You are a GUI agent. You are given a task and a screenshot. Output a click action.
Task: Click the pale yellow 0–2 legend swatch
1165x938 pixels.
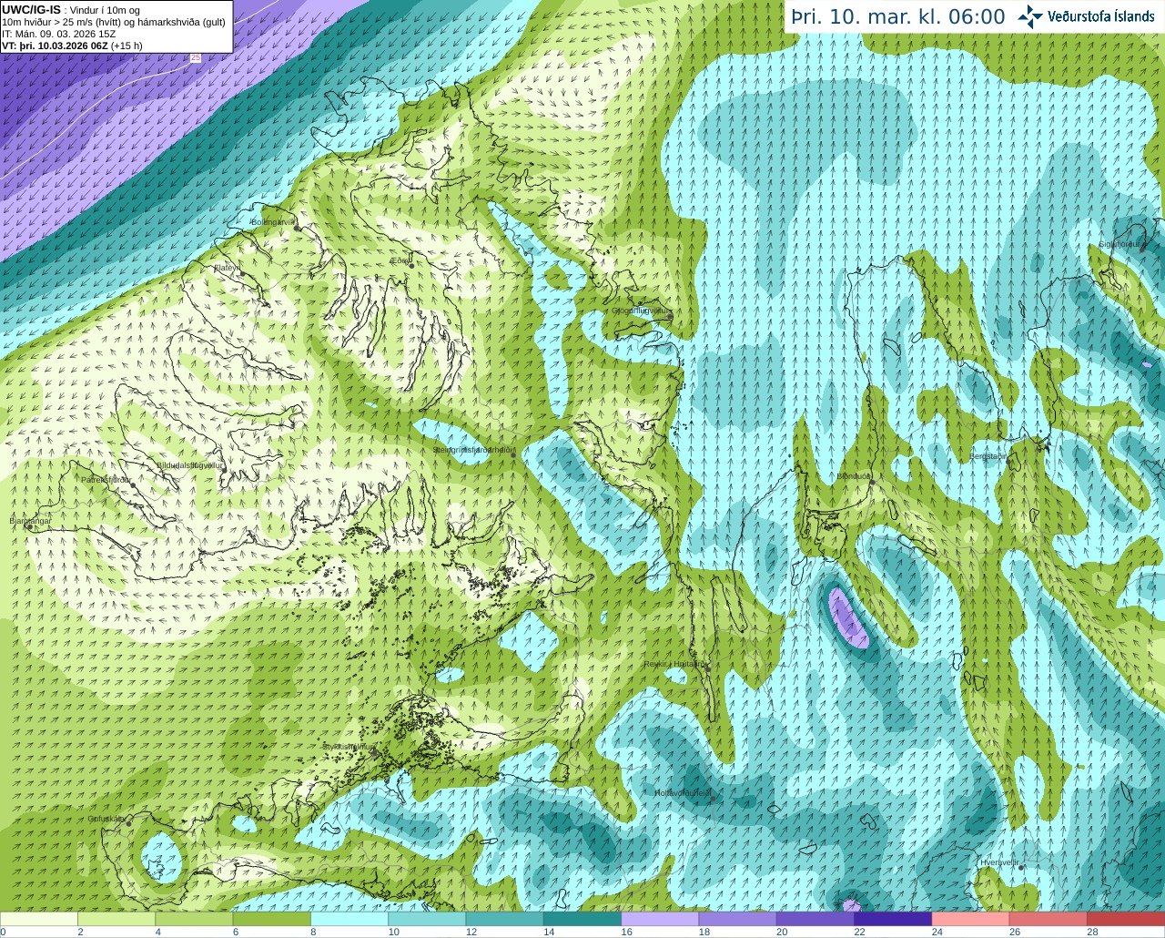coord(39,919)
